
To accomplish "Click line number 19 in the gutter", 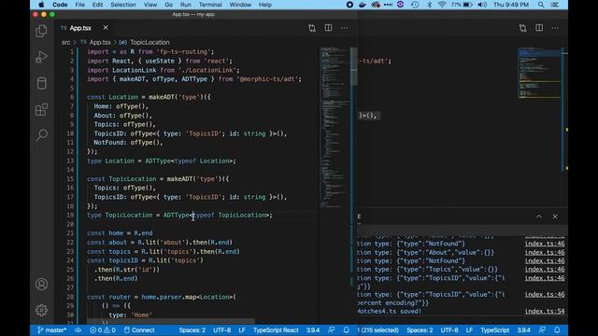I will point(70,215).
